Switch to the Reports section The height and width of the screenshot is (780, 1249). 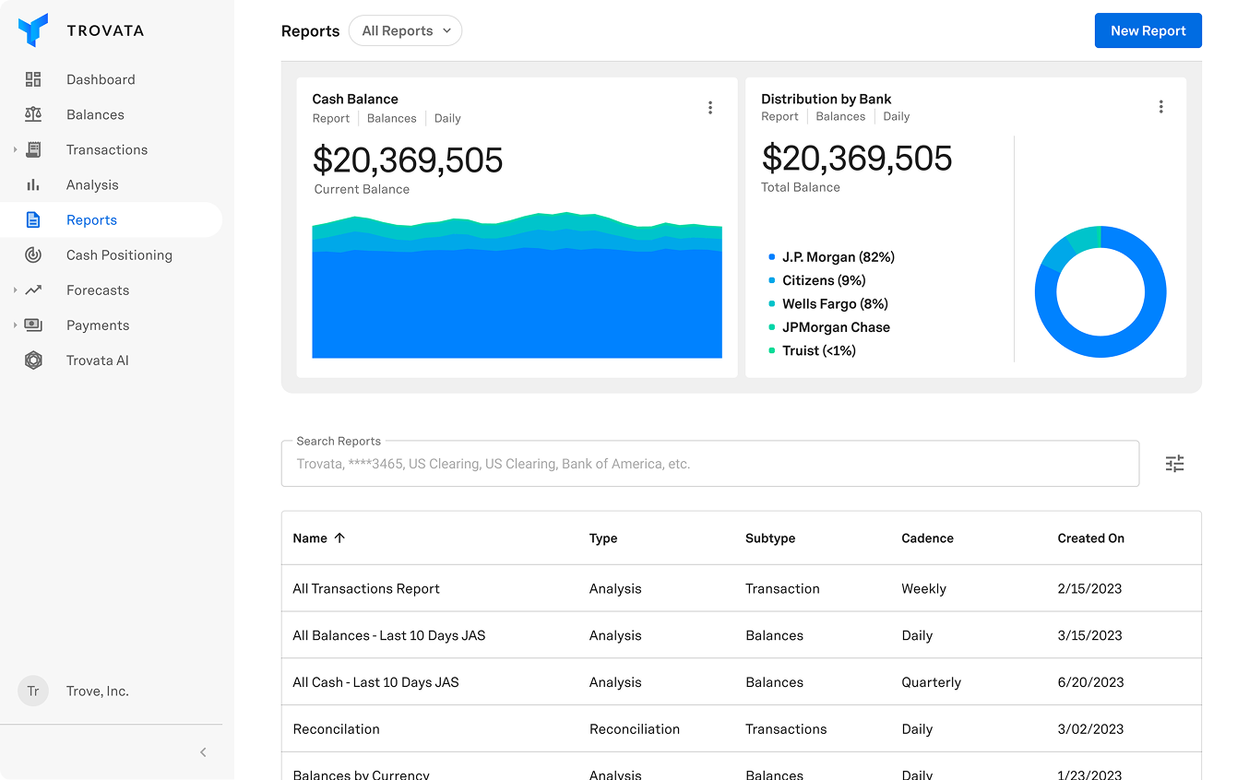[91, 219]
